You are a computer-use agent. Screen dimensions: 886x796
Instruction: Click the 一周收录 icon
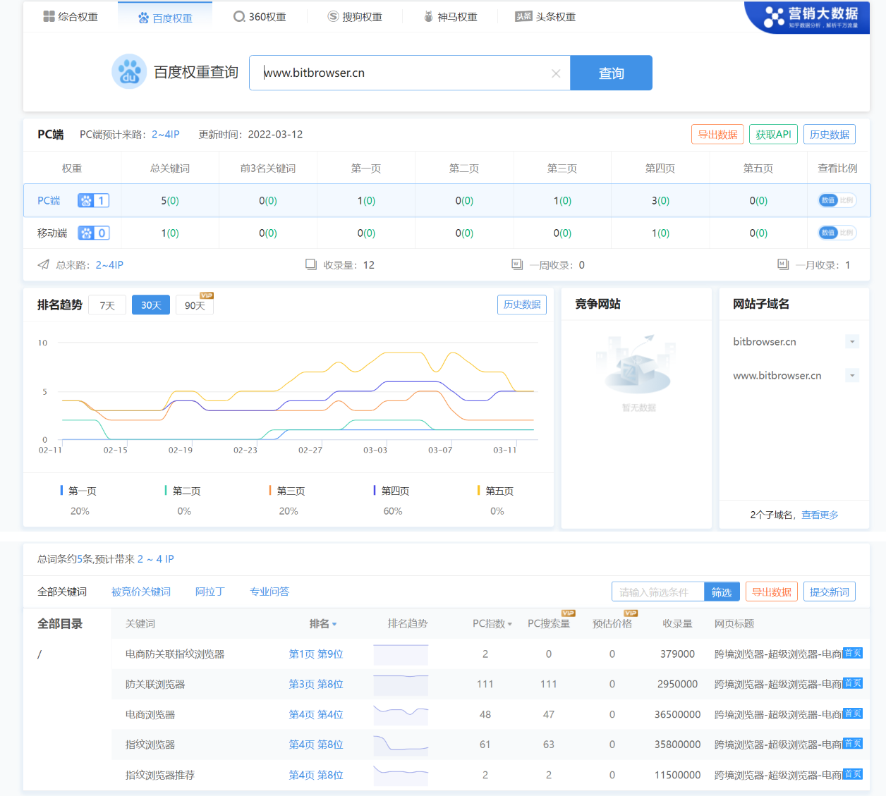(517, 264)
